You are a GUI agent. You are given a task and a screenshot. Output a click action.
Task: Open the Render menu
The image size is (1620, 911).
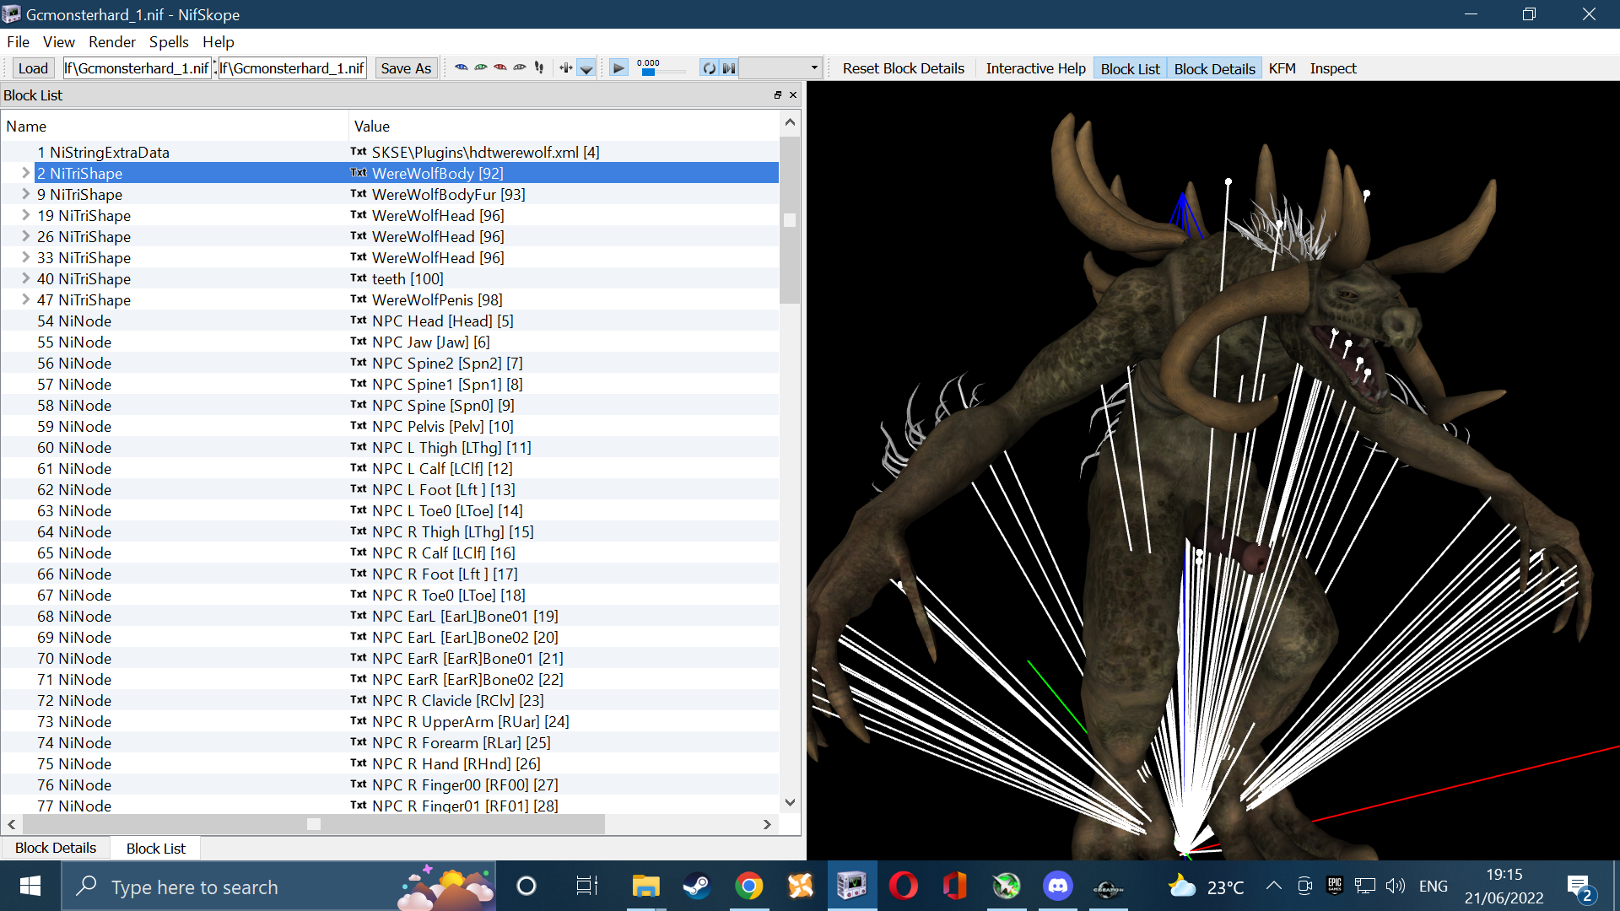click(x=112, y=42)
